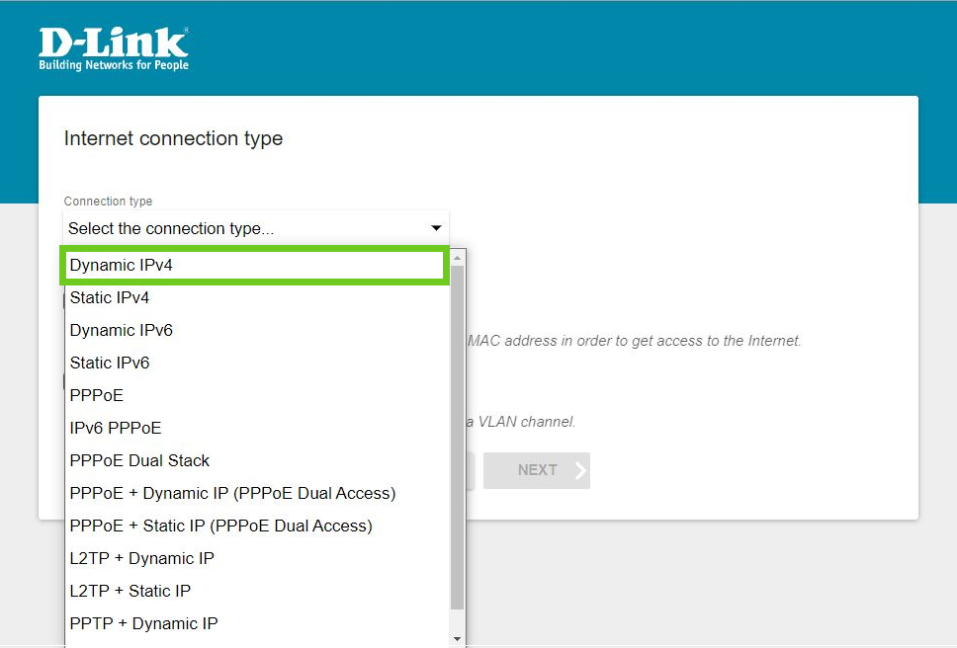Viewport: 957px width, 648px height.
Task: Select the IPv6 PPPoE option
Action: tap(116, 428)
